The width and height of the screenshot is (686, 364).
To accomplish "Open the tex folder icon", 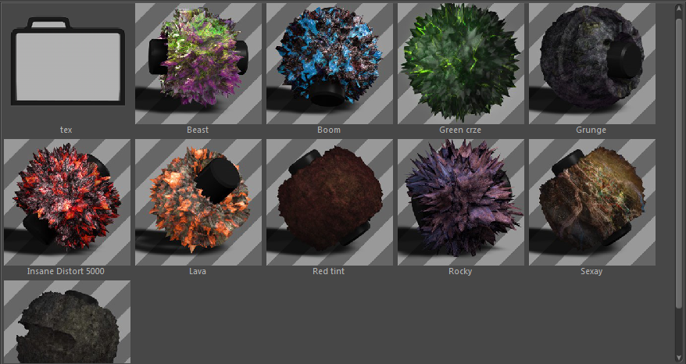I will [x=67, y=64].
